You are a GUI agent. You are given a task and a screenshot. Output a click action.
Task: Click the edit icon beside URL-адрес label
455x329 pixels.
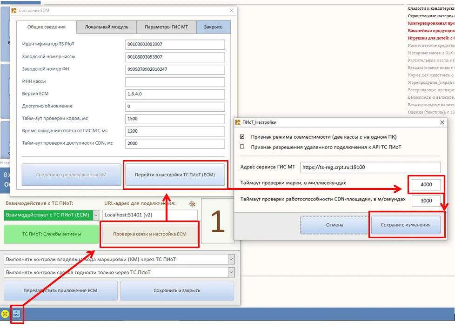click(x=192, y=203)
